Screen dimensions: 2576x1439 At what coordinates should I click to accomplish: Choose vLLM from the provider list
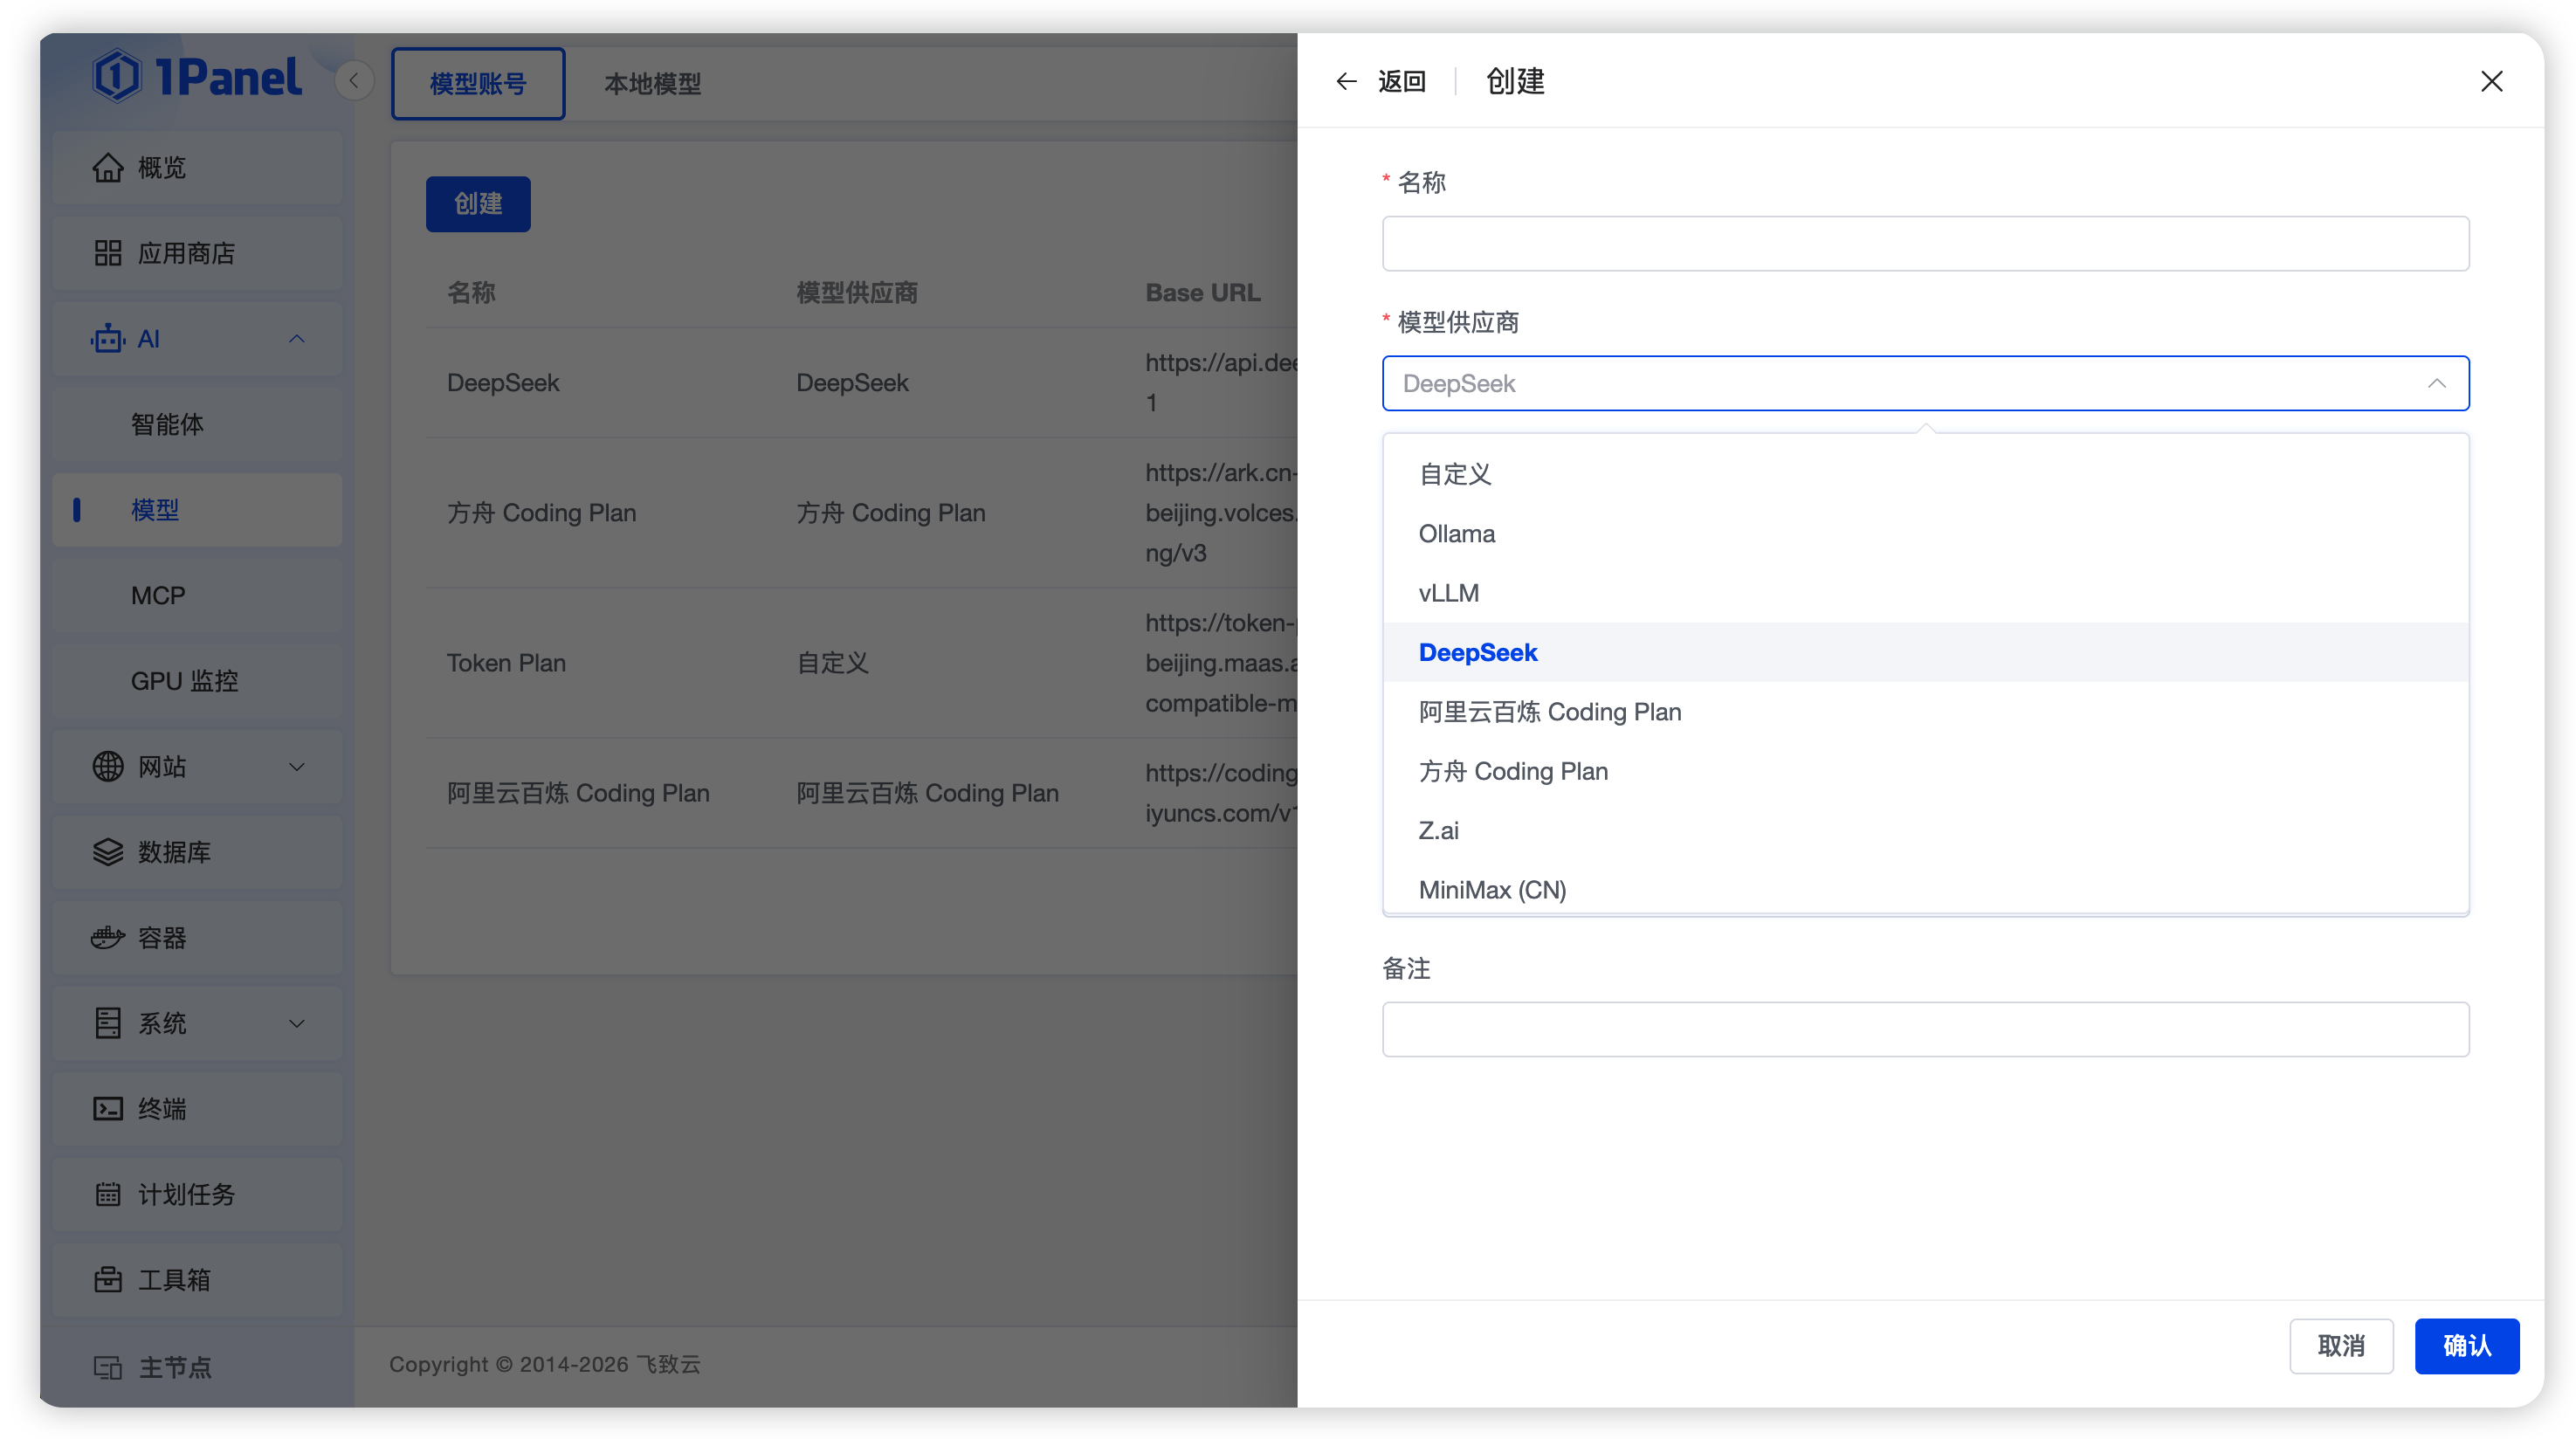pos(1925,593)
